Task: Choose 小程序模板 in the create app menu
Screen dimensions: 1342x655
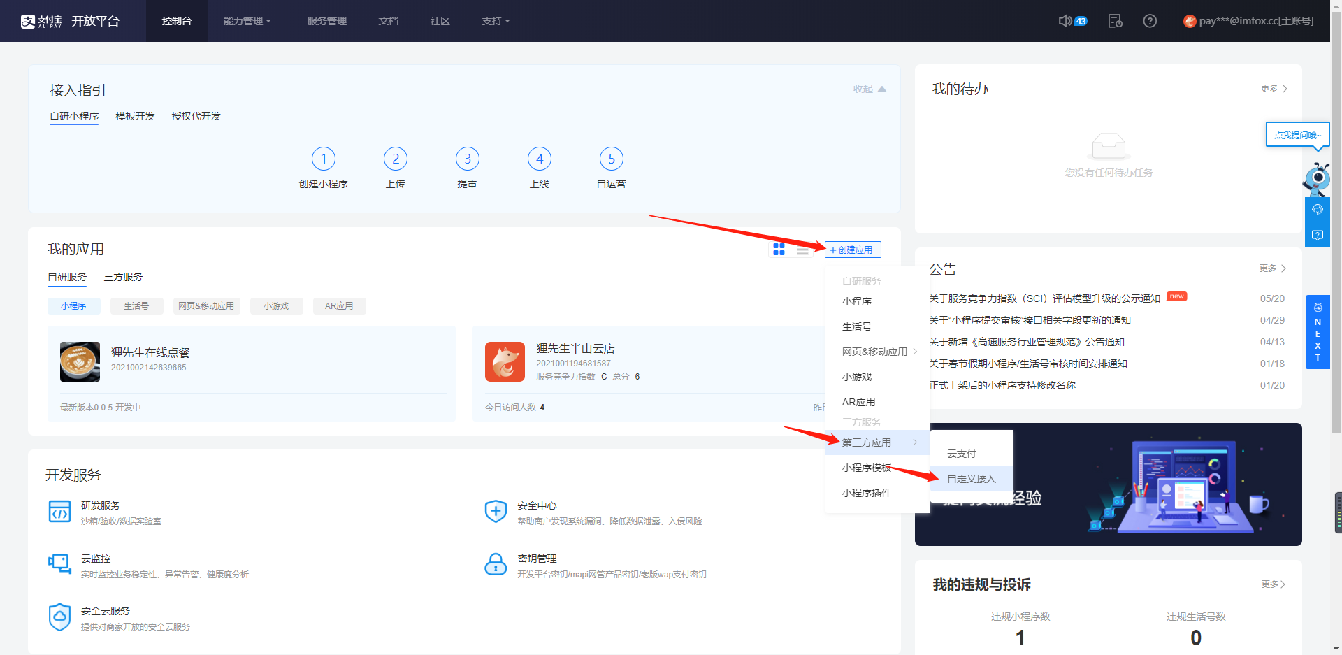Action: pos(878,468)
